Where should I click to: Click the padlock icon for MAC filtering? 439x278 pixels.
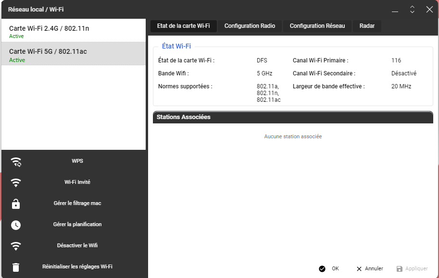[16, 204]
